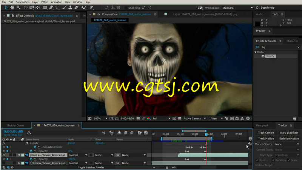302x170 pixels.
Task: Toggle Position checkbox in Tracker panel
Action: 257,160
